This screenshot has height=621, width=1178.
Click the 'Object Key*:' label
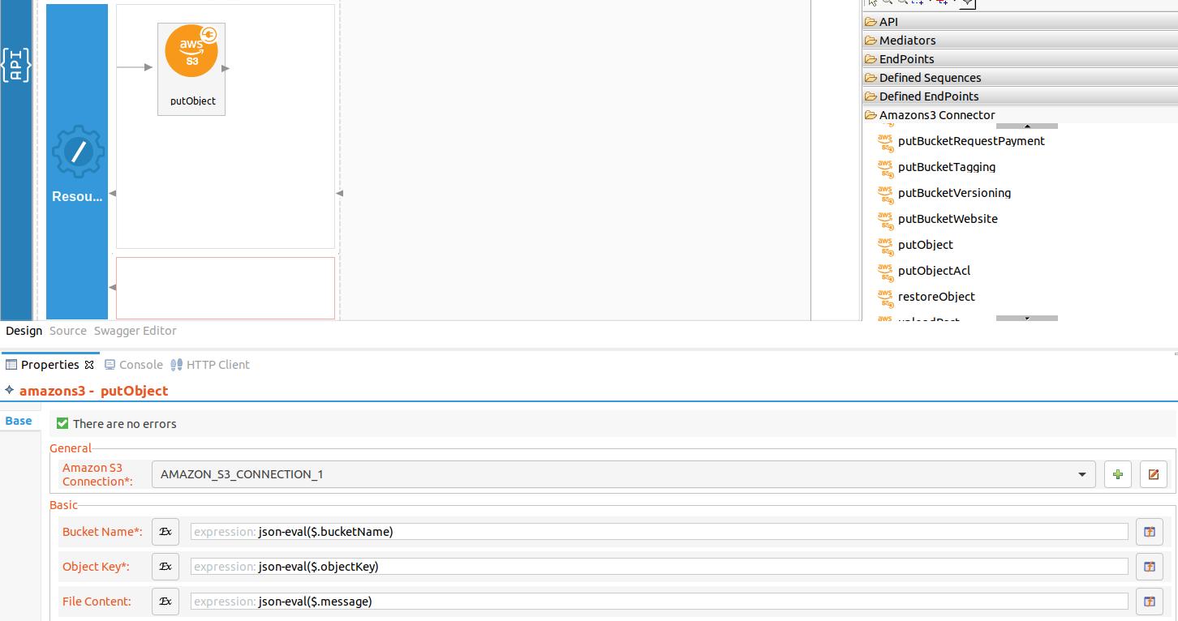coord(96,567)
